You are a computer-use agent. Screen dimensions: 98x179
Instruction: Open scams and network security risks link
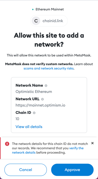(49, 68)
